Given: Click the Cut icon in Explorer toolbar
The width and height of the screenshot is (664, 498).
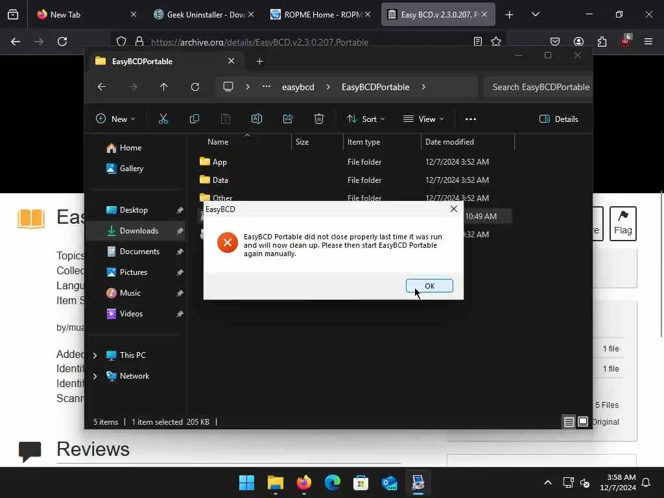Looking at the screenshot, I should (x=163, y=119).
